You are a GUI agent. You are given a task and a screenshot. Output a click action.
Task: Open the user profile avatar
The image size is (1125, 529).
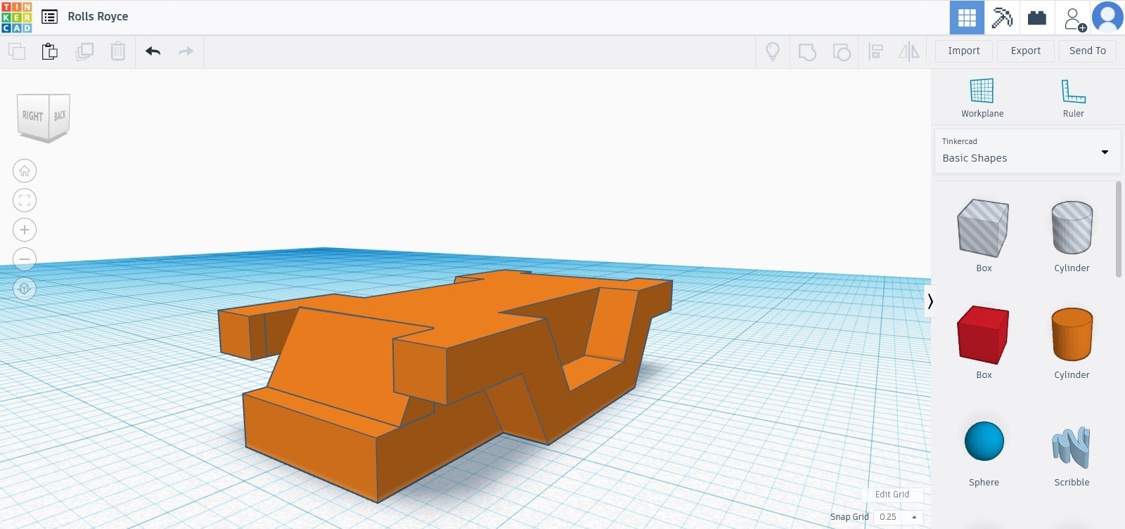[1107, 18]
